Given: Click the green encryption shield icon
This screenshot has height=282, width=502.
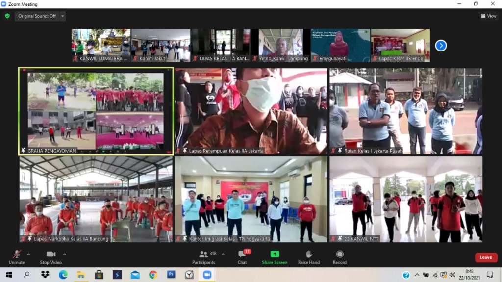Looking at the screenshot, I should (x=7, y=16).
